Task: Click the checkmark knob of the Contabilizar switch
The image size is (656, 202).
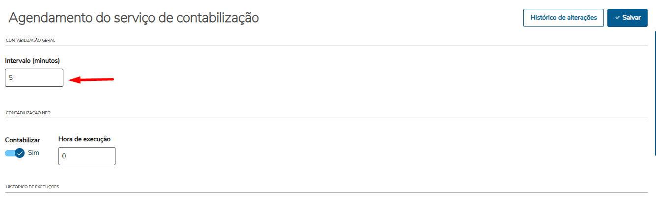Action: 20,153
